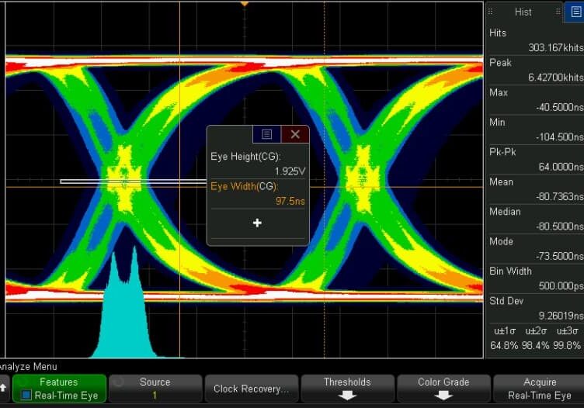Click the white histogram window bar
Image resolution: width=584 pixels, height=408 pixels.
134,182
